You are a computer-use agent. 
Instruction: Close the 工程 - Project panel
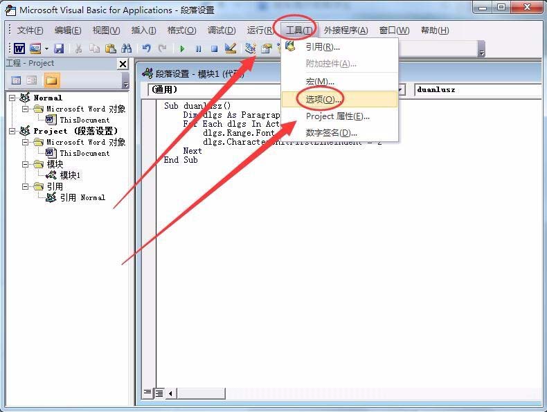pyautogui.click(x=123, y=64)
